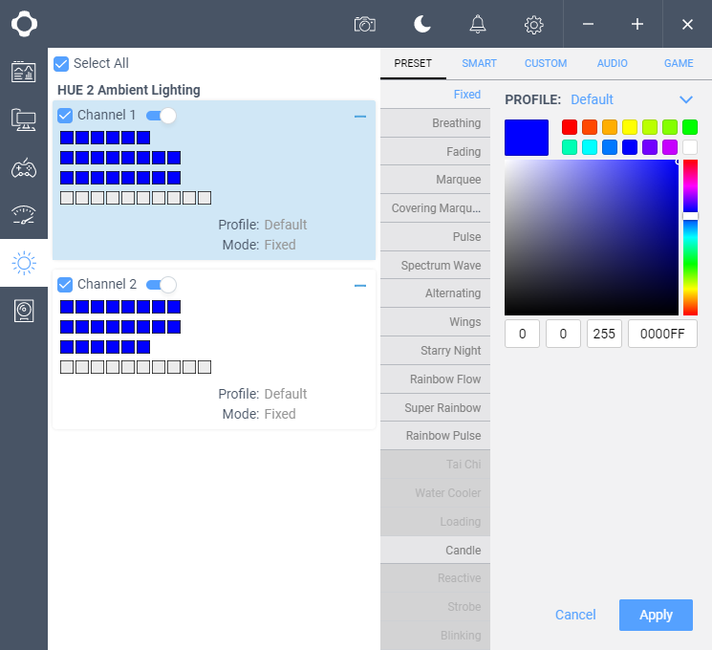Viewport: 712px width, 650px height.
Task: Collapse the Channel 1 panel
Action: (x=360, y=117)
